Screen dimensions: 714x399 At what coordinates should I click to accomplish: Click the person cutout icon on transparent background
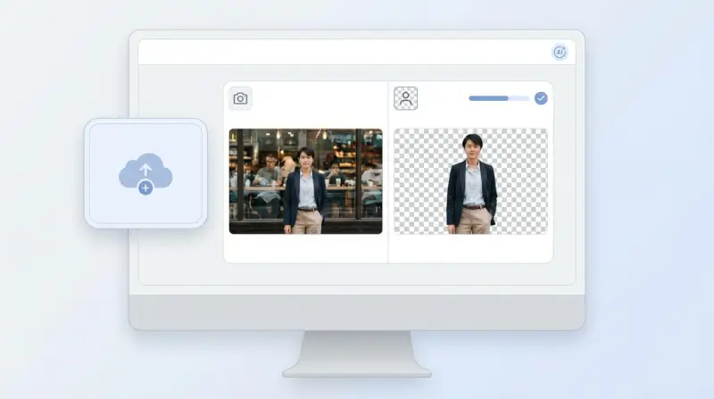[406, 98]
